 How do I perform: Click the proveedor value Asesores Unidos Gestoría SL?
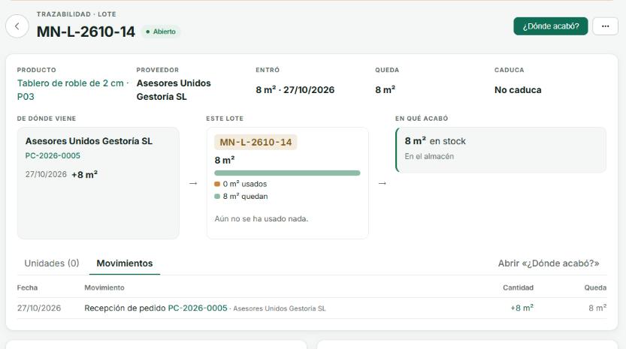tap(174, 90)
